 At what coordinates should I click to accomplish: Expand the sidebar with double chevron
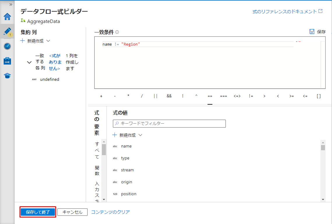tap(11, 4)
